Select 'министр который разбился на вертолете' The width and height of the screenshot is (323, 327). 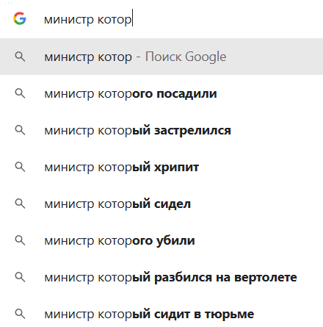tap(161, 277)
